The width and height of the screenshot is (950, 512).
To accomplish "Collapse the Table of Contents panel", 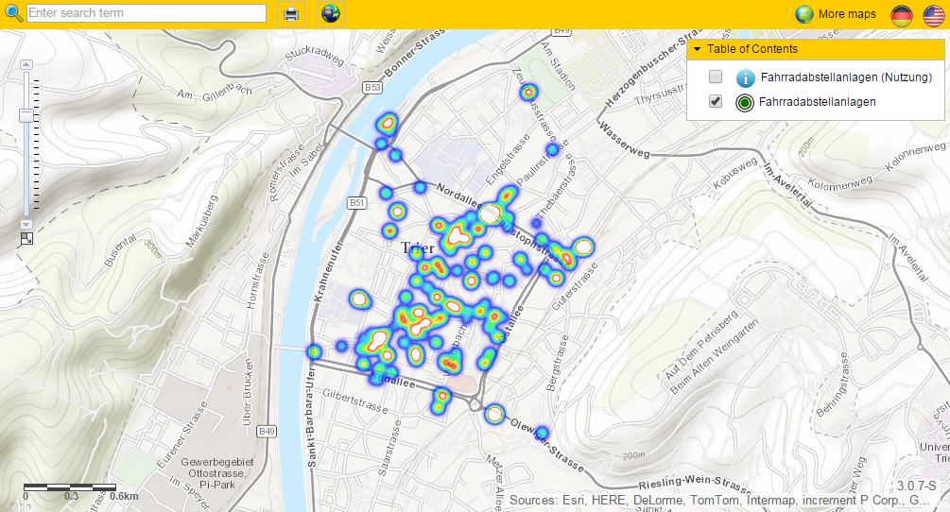I will coord(697,49).
